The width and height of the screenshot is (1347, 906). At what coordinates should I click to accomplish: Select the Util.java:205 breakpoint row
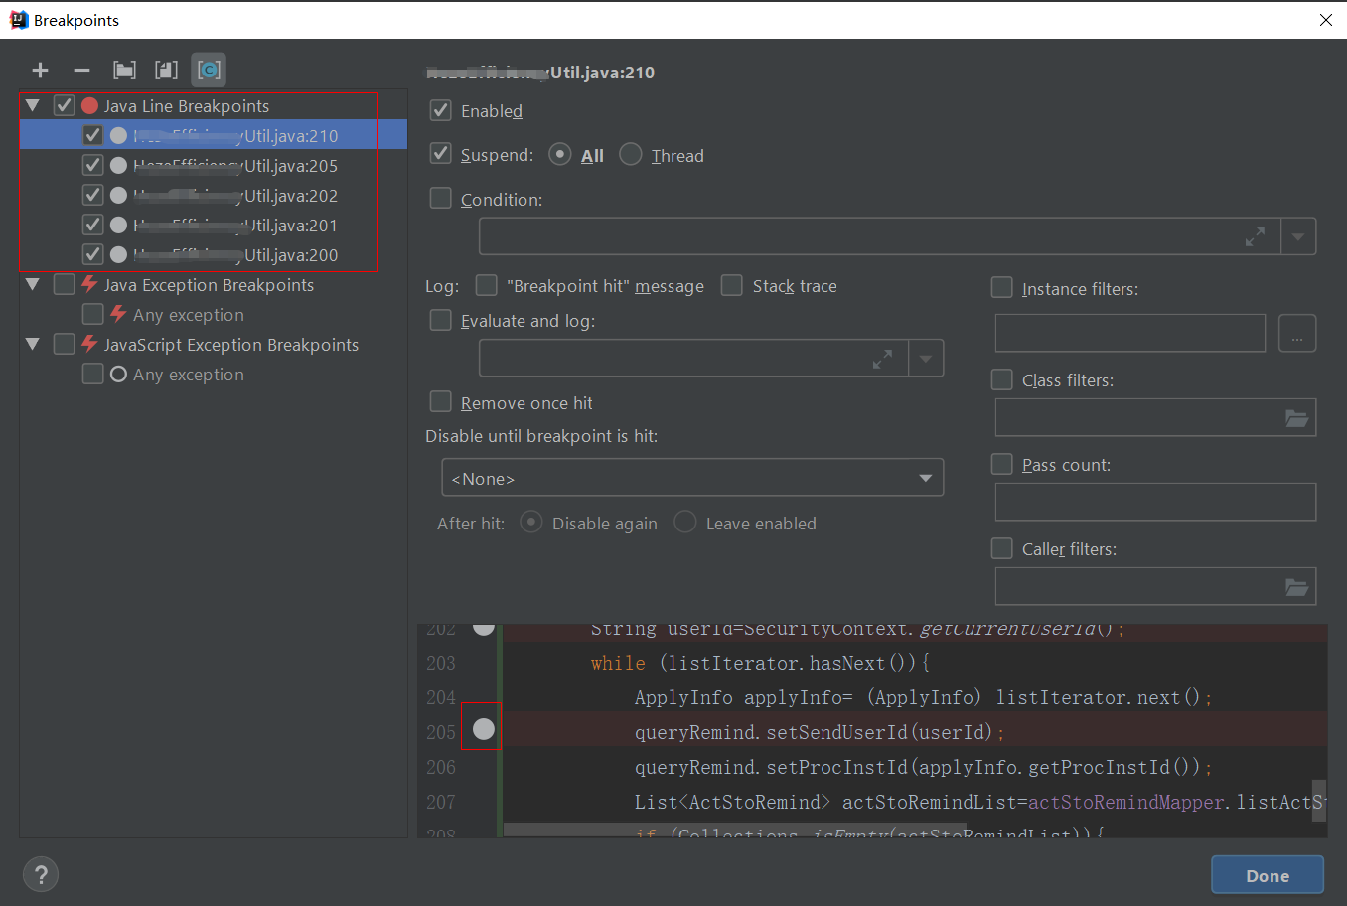pyautogui.click(x=214, y=165)
